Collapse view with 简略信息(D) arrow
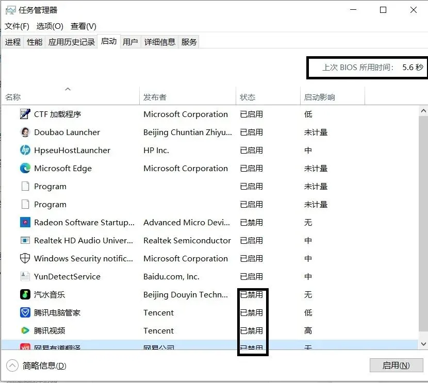Viewport: 428px width, 383px height. (12, 365)
